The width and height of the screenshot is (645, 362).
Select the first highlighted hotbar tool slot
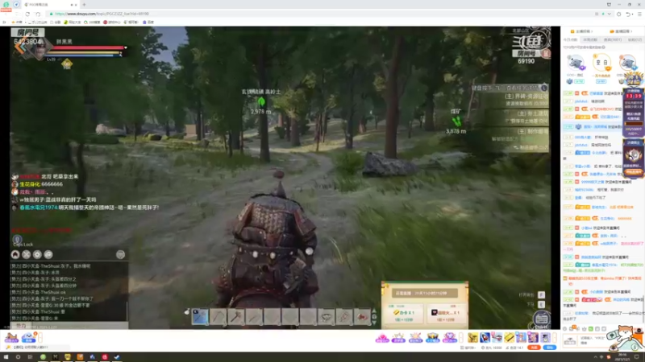pos(200,316)
